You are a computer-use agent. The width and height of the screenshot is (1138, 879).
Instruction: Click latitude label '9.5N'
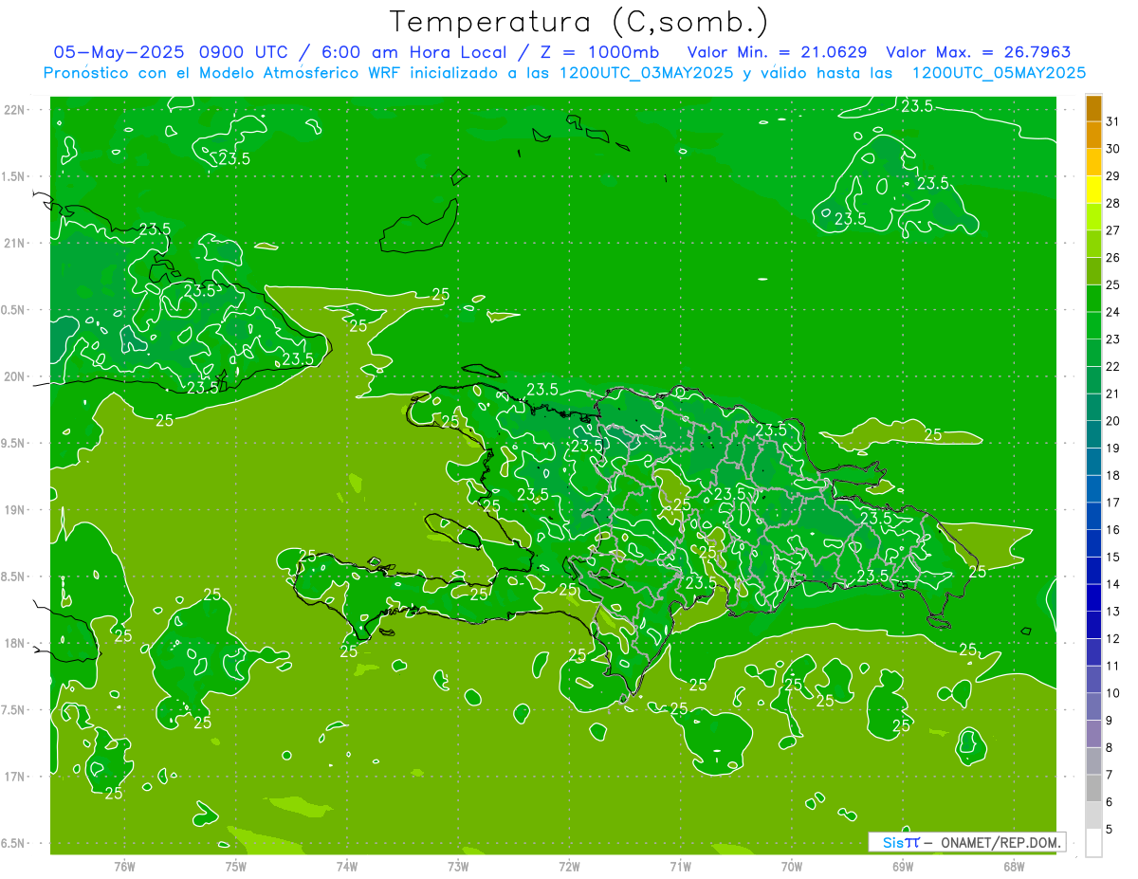coord(13,443)
